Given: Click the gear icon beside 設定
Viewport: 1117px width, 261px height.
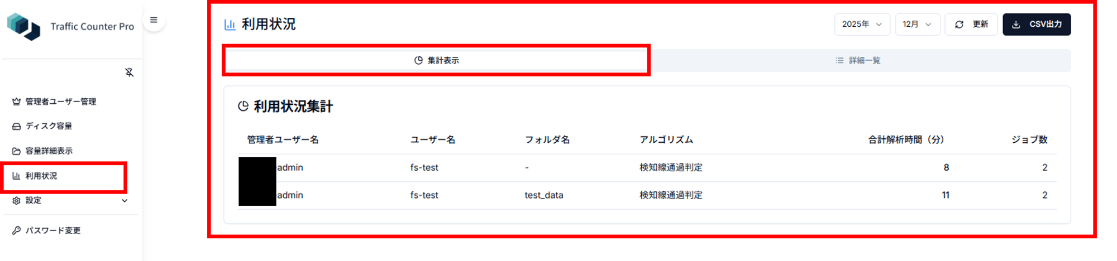Looking at the screenshot, I should pos(16,201).
